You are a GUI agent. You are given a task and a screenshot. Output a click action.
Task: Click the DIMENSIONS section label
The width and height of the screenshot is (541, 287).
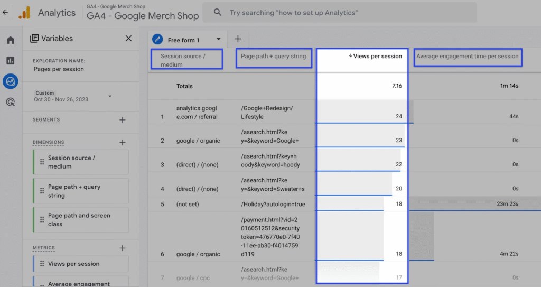48,142
